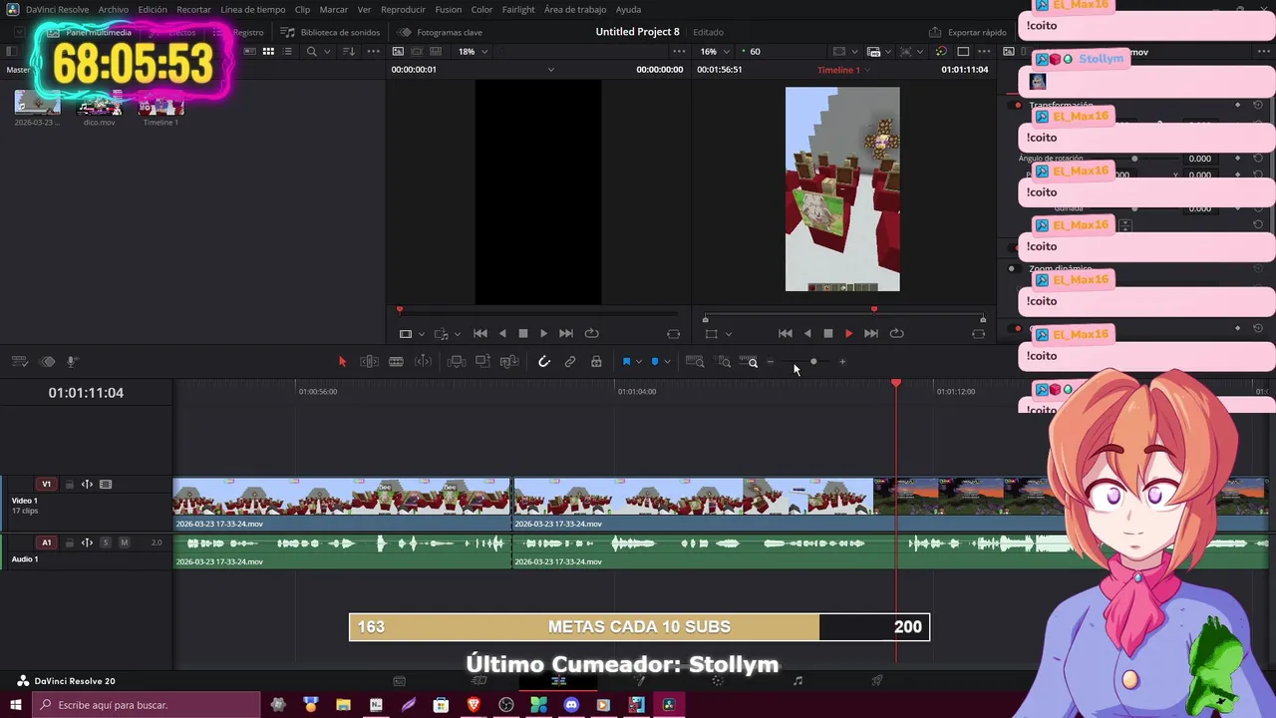Play the source viewer clip
Screen dimensions: 1276x718
click(543, 334)
